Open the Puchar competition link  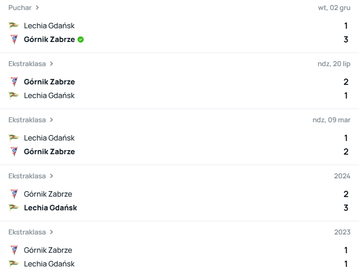pos(20,8)
